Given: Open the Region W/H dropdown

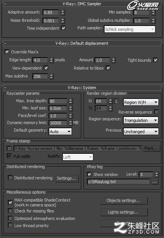Looking at the screenshot, I should point(141,102).
